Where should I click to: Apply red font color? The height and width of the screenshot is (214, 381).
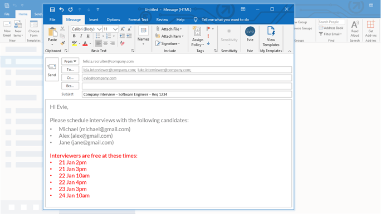85,43
